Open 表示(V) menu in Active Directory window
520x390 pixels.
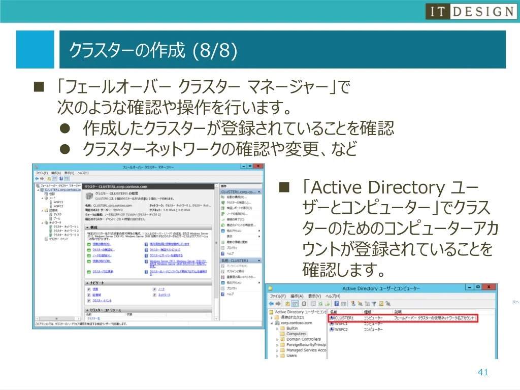[x=314, y=296]
